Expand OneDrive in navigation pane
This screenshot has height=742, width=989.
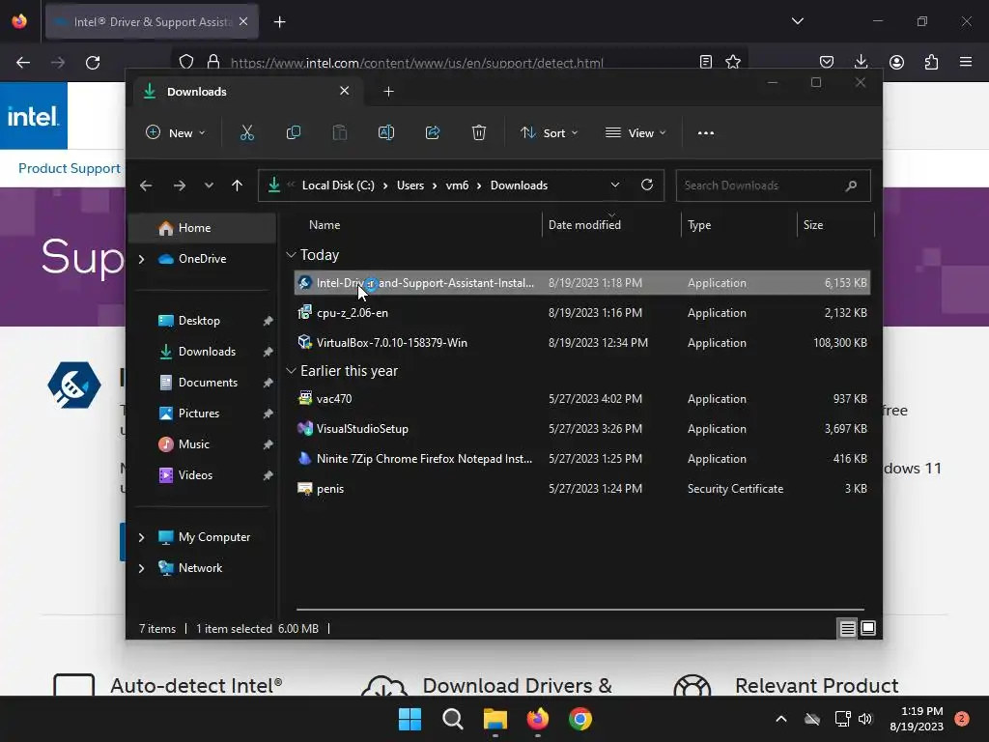(x=142, y=259)
